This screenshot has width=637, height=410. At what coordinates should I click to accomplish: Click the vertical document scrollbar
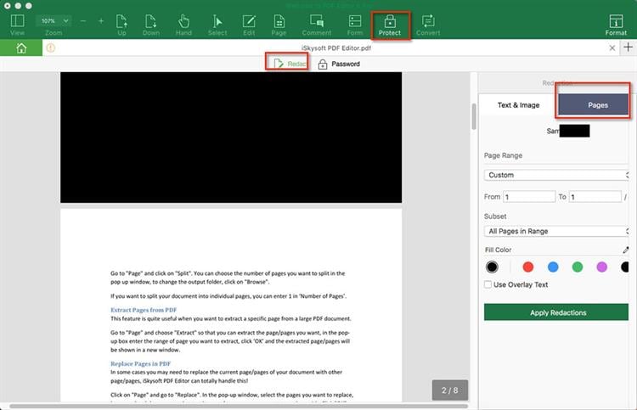click(x=474, y=116)
